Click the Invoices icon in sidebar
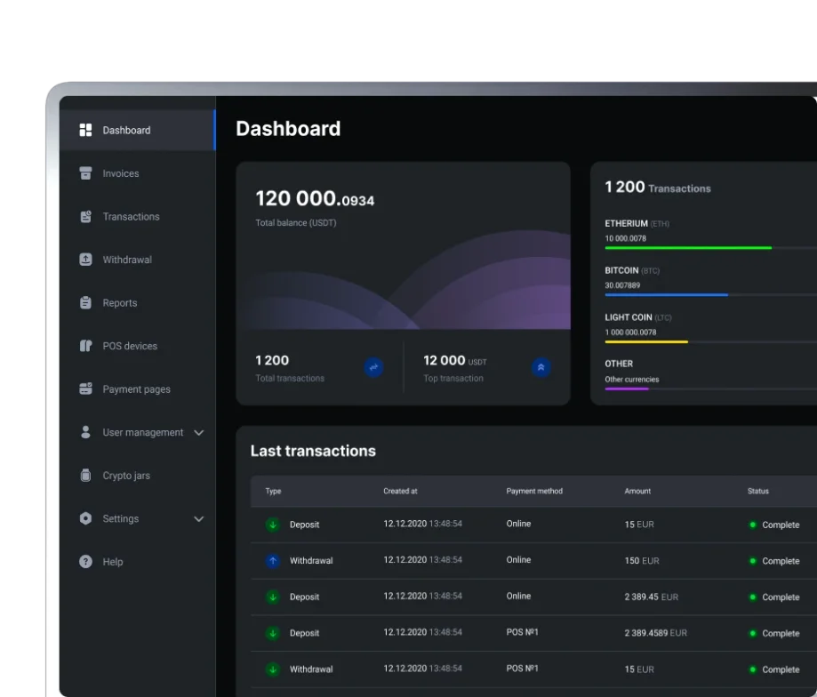The image size is (817, 697). coord(85,173)
